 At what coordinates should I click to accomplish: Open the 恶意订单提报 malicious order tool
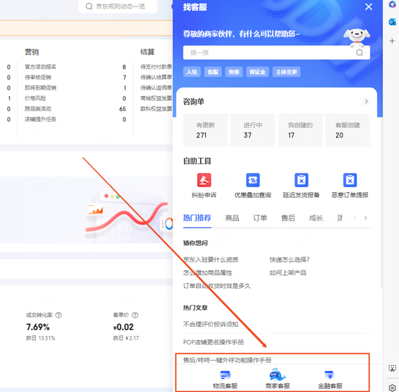tap(350, 185)
